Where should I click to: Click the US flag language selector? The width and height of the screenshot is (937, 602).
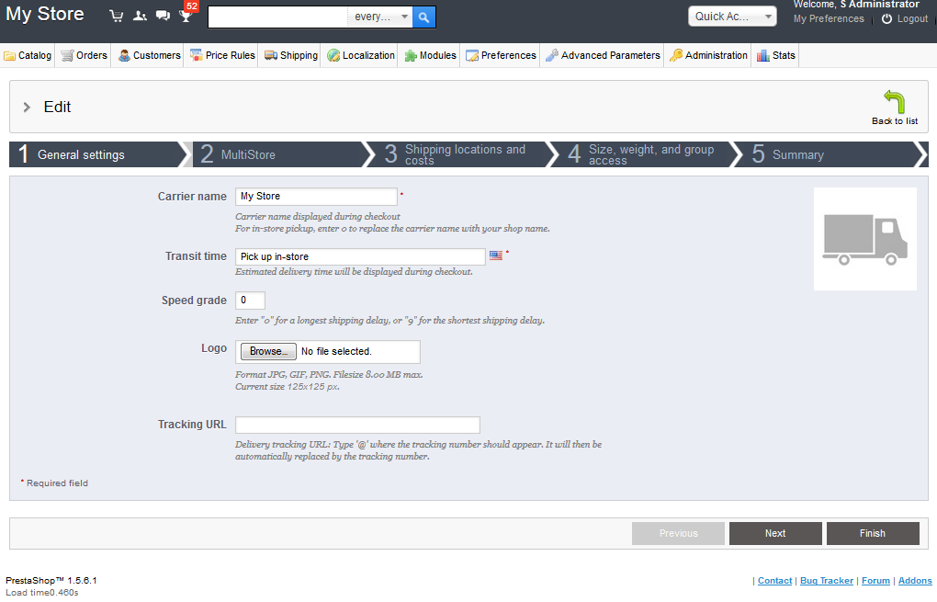pos(496,256)
